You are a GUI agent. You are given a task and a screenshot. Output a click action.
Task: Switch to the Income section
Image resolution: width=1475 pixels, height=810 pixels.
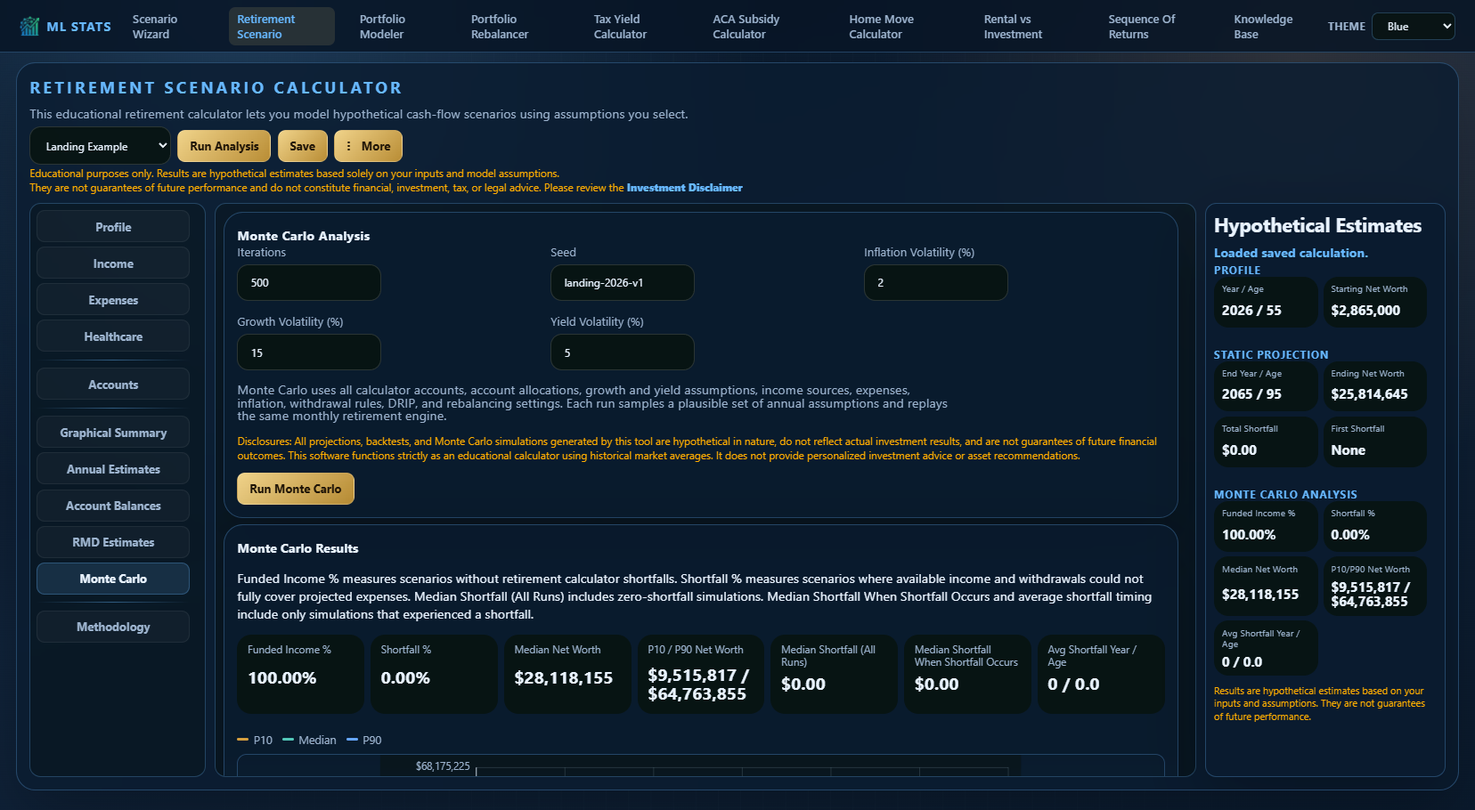point(113,263)
